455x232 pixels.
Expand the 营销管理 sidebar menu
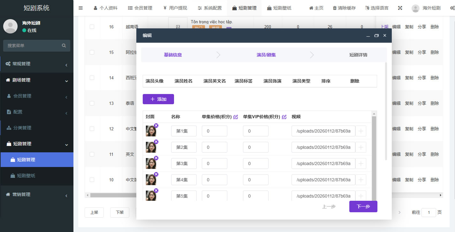point(37,194)
